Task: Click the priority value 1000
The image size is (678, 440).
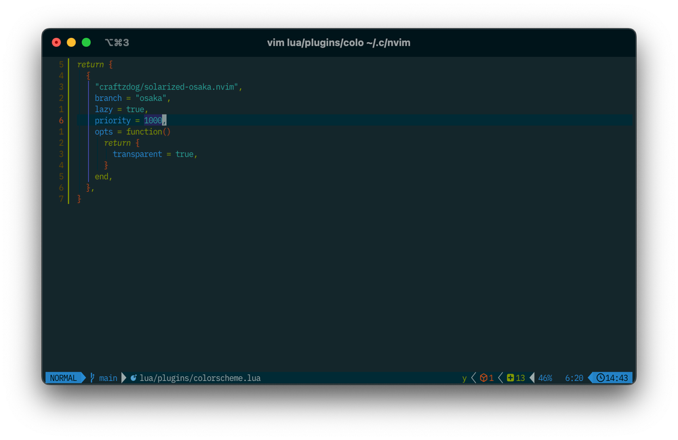Action: (x=153, y=120)
